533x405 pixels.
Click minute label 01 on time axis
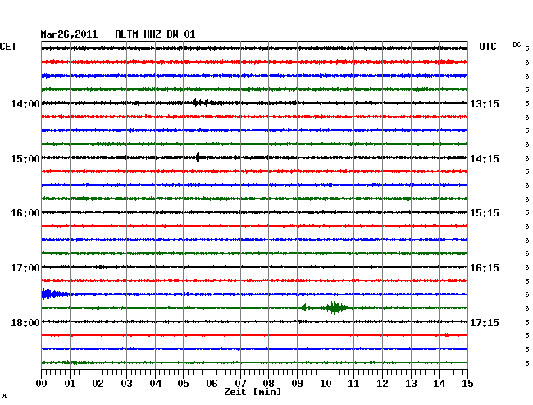70,384
